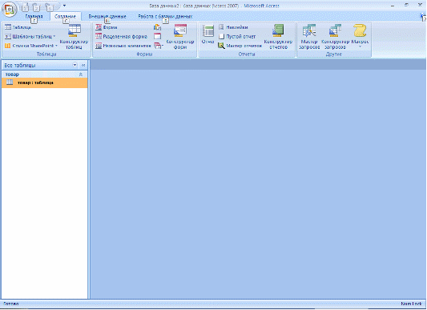Switch to the Главная tab
Viewport: 427px width, 310px height.
34,16
